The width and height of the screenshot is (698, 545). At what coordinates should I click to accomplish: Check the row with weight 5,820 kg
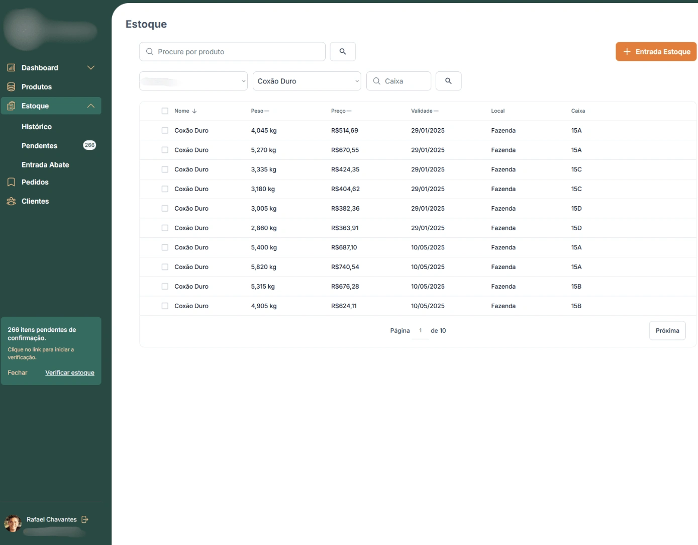coord(165,267)
